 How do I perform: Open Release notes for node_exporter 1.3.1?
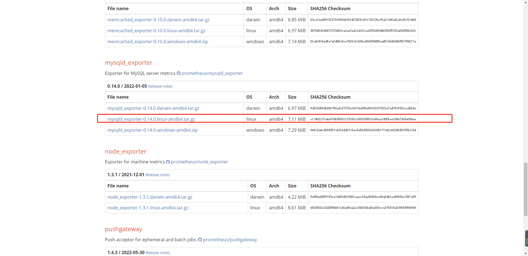157,175
